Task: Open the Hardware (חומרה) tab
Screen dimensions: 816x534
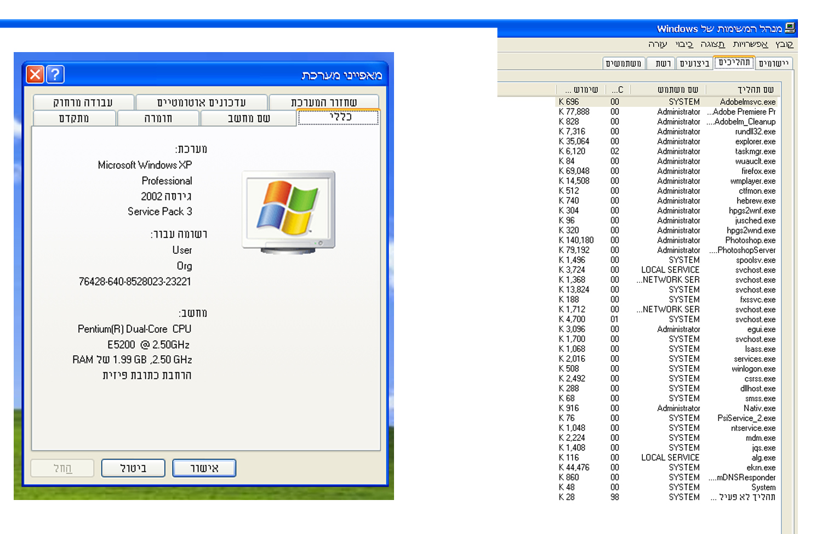Action: coord(158,118)
